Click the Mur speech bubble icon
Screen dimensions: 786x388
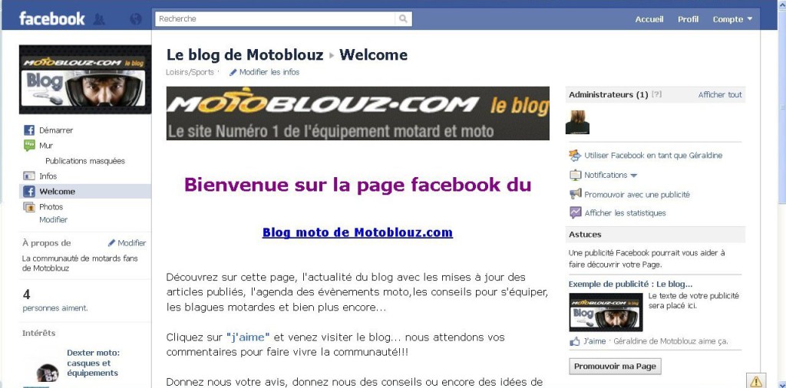[x=29, y=146]
